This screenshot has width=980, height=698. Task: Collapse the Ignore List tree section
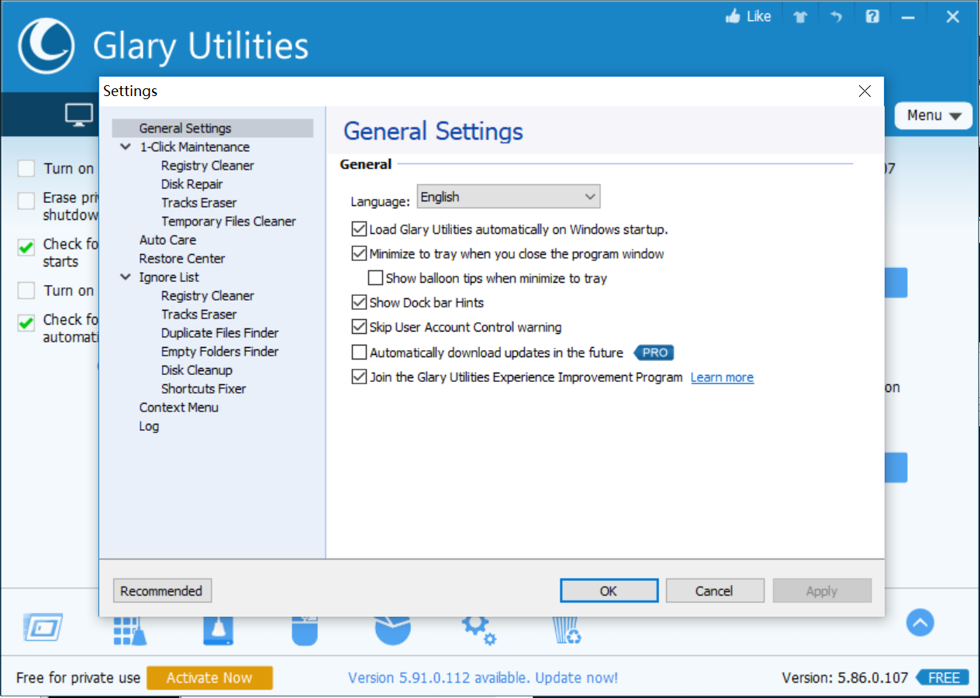click(x=126, y=277)
